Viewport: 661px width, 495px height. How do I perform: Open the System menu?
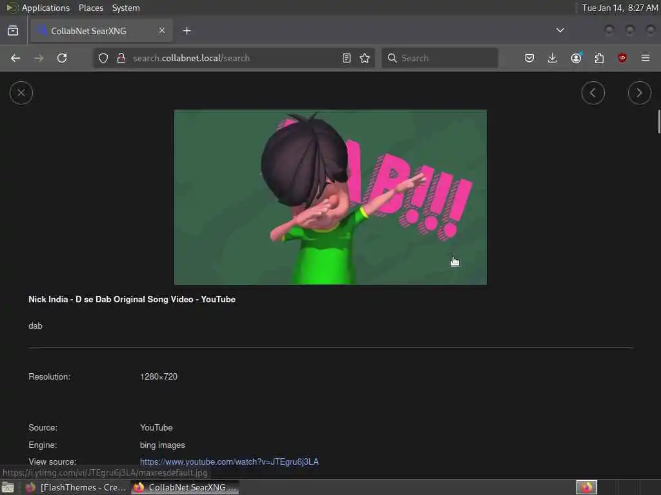[x=126, y=8]
